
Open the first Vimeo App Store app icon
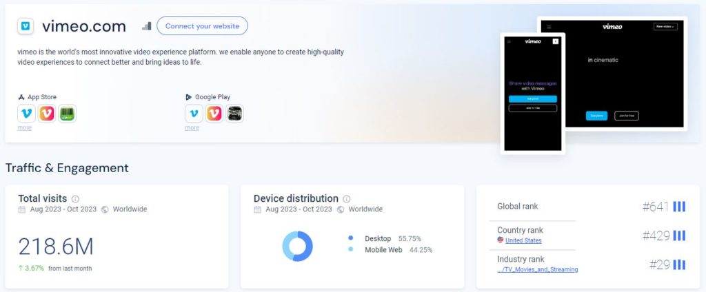27,114
